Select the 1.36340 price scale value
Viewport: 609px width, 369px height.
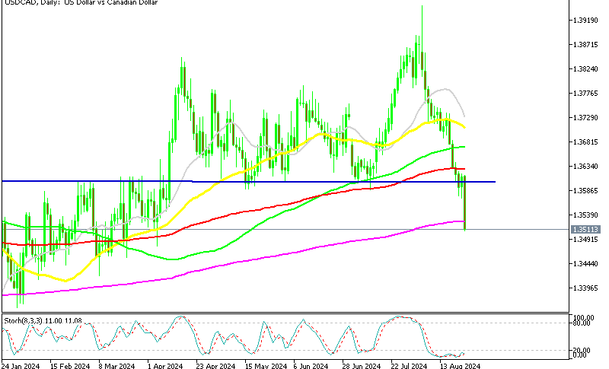click(585, 167)
